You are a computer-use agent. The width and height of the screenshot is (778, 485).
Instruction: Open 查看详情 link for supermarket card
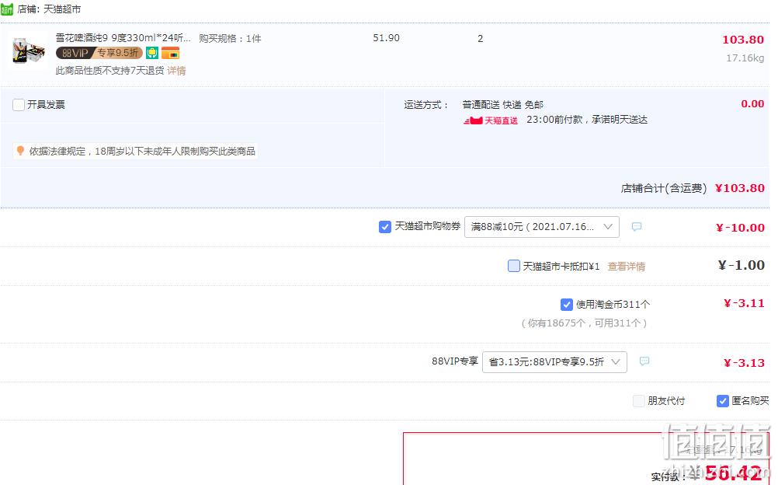pyautogui.click(x=626, y=267)
